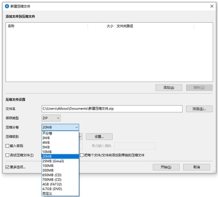Pick 4.7GB (DVD) volume size

coord(60,189)
